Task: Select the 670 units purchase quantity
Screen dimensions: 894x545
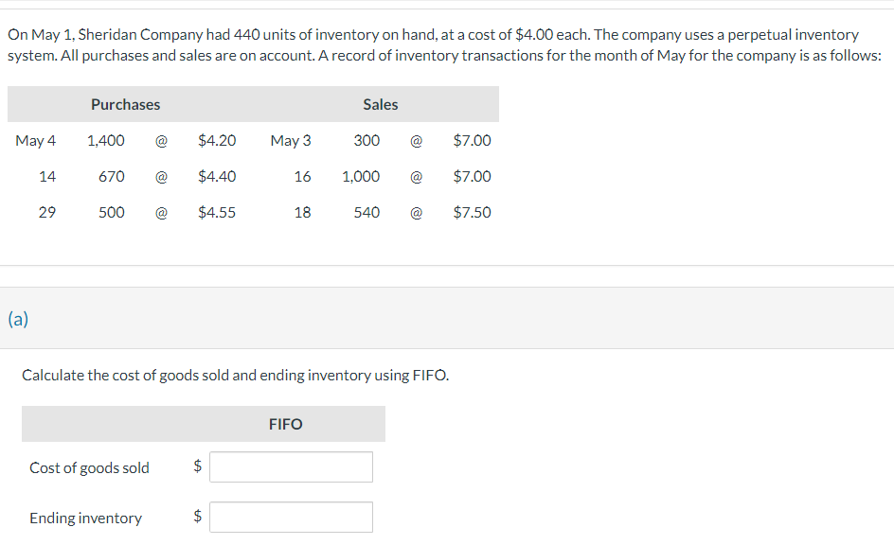Action: pos(111,177)
